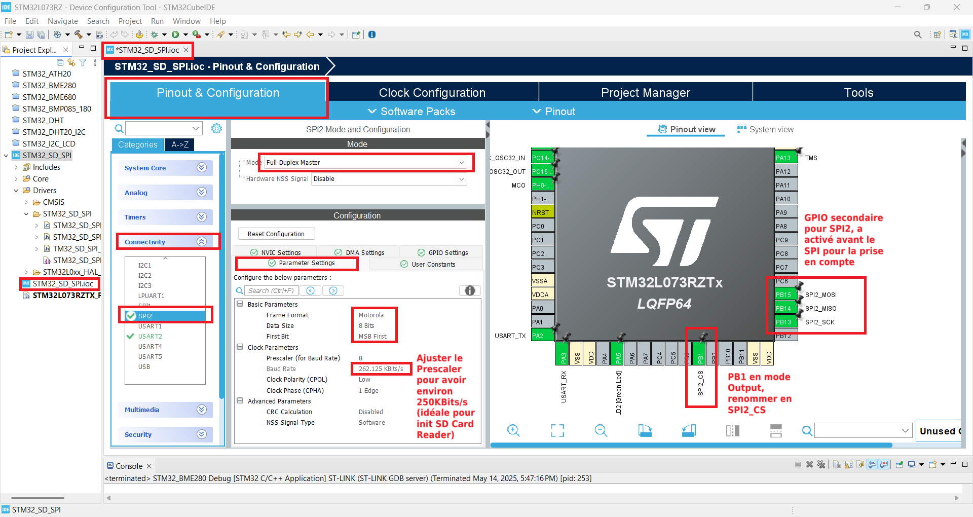Switch to Project Manager tab
The height and width of the screenshot is (517, 973).
646,93
